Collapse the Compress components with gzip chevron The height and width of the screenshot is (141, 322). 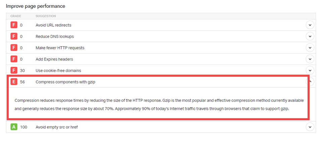tap(310, 82)
